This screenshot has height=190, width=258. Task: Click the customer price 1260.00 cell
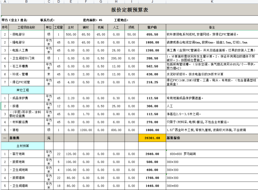pyautogui.click(x=152, y=50)
